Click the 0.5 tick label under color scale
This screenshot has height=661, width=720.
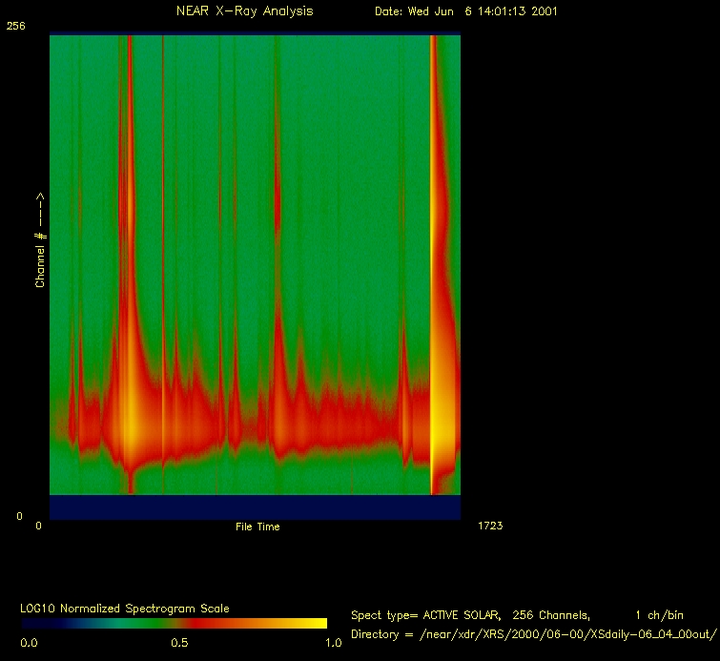click(x=179, y=643)
